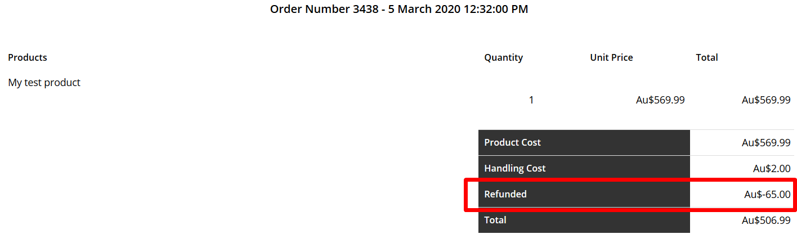The height and width of the screenshot is (234, 797).
Task: Click the refunded amount Au$-65.00
Action: (767, 195)
